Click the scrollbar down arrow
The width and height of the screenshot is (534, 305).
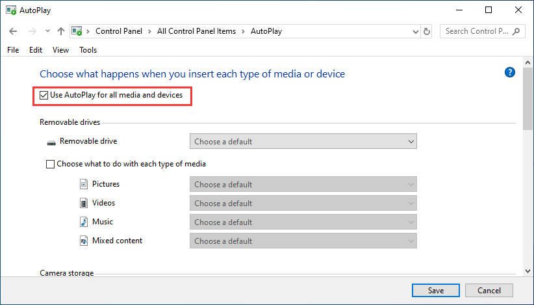[528, 271]
